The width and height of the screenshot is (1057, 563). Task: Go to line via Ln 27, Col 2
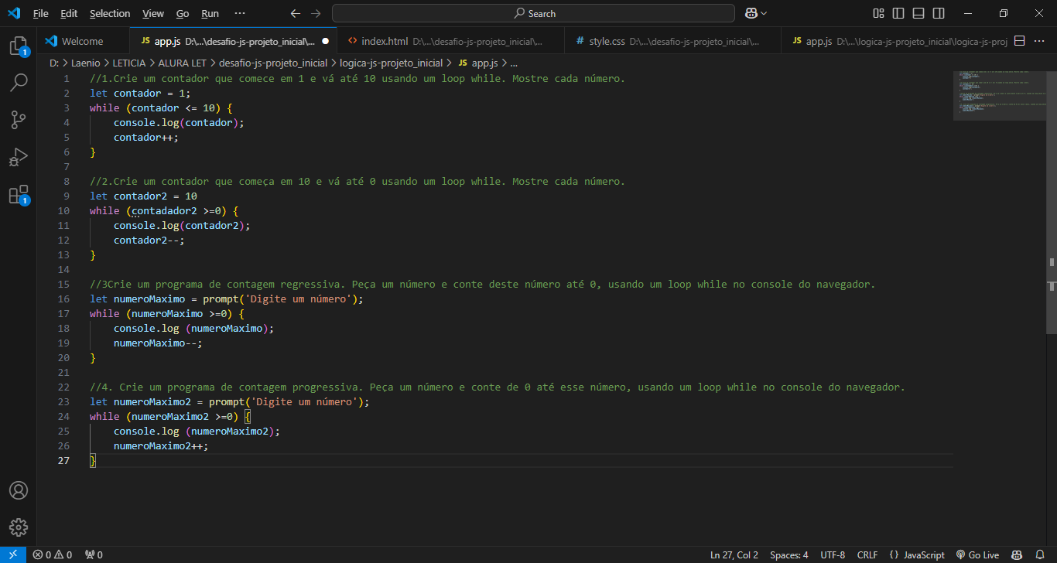coord(734,554)
